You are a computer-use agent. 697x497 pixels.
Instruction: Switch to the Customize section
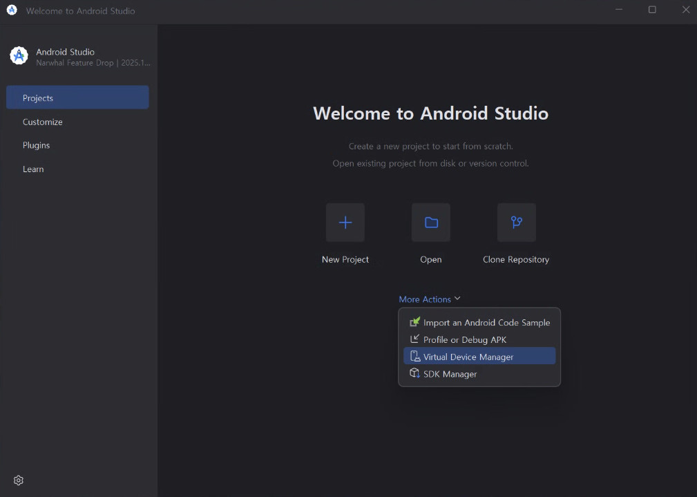pos(43,122)
